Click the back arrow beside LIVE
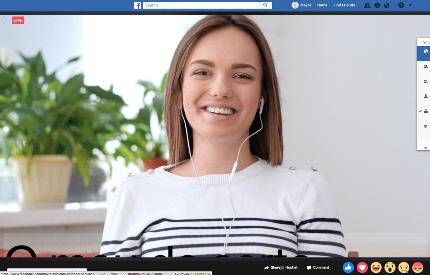 [5, 20]
